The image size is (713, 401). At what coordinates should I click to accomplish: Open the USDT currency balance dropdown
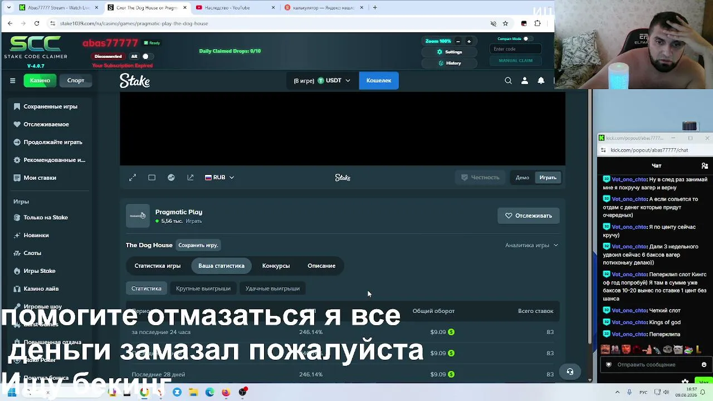[x=322, y=81]
